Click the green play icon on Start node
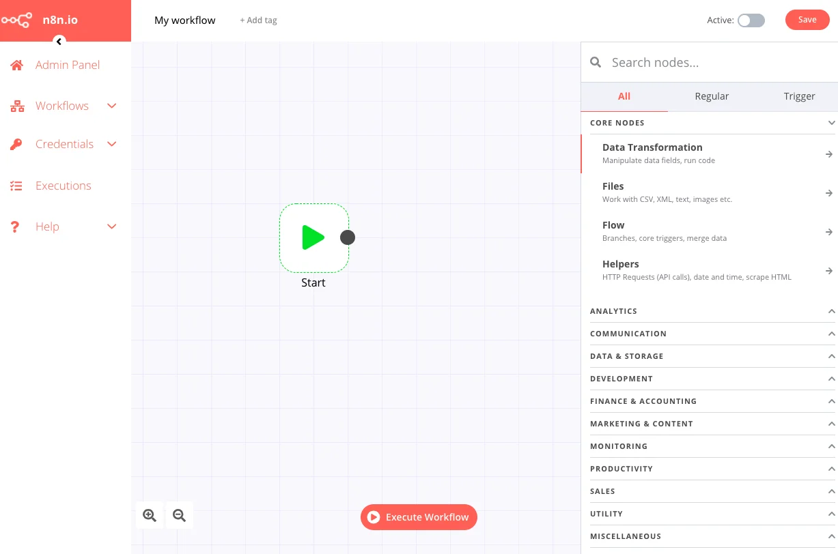Image resolution: width=838 pixels, height=554 pixels. point(313,237)
